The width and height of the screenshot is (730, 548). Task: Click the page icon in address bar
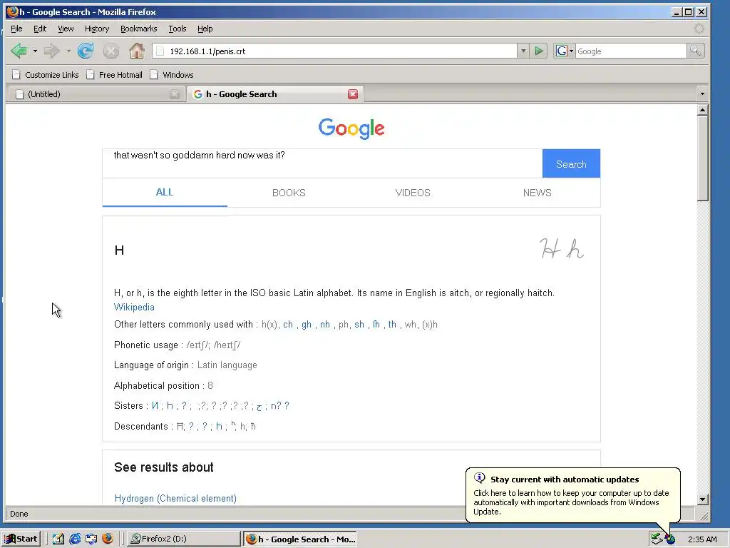click(x=160, y=51)
